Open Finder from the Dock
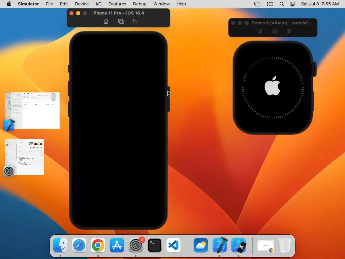 pos(60,245)
